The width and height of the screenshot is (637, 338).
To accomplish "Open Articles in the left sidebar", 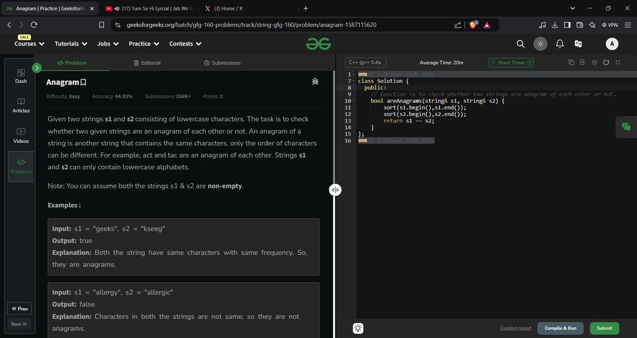I will pyautogui.click(x=21, y=105).
